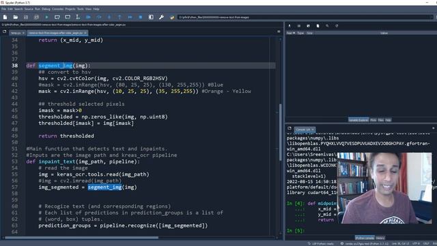This screenshot has height=246, width=437.
Task: Sort variables by Value column header
Action: pyautogui.click(x=384, y=33)
